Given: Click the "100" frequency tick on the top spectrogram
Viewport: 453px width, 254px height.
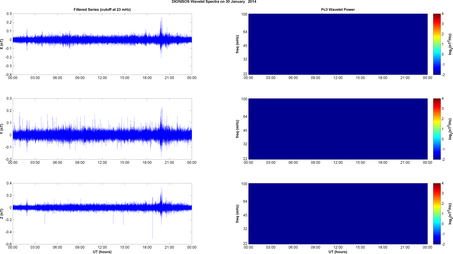Looking at the screenshot, I should click(244, 14).
